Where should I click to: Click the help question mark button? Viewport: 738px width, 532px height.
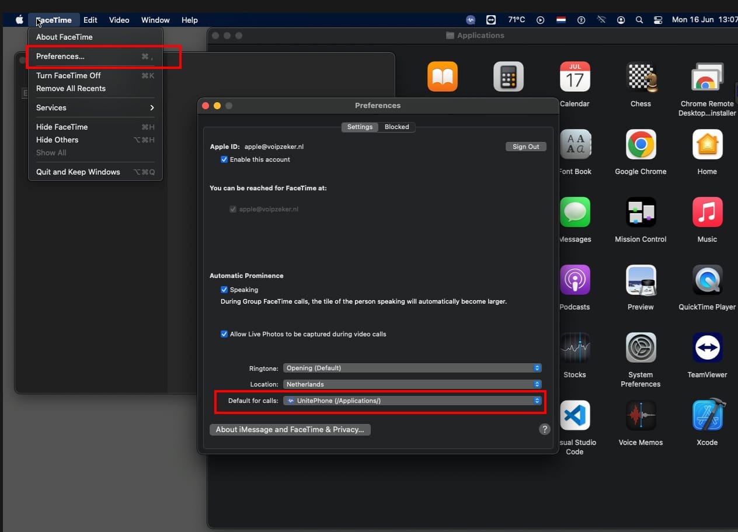click(544, 429)
